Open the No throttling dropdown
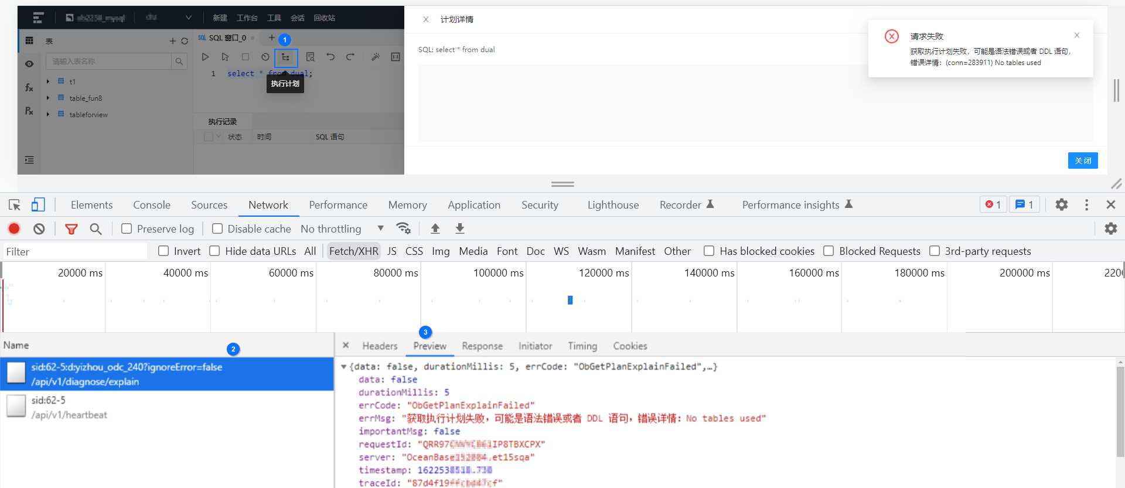Screen dimensions: 1125x488 [342, 228]
